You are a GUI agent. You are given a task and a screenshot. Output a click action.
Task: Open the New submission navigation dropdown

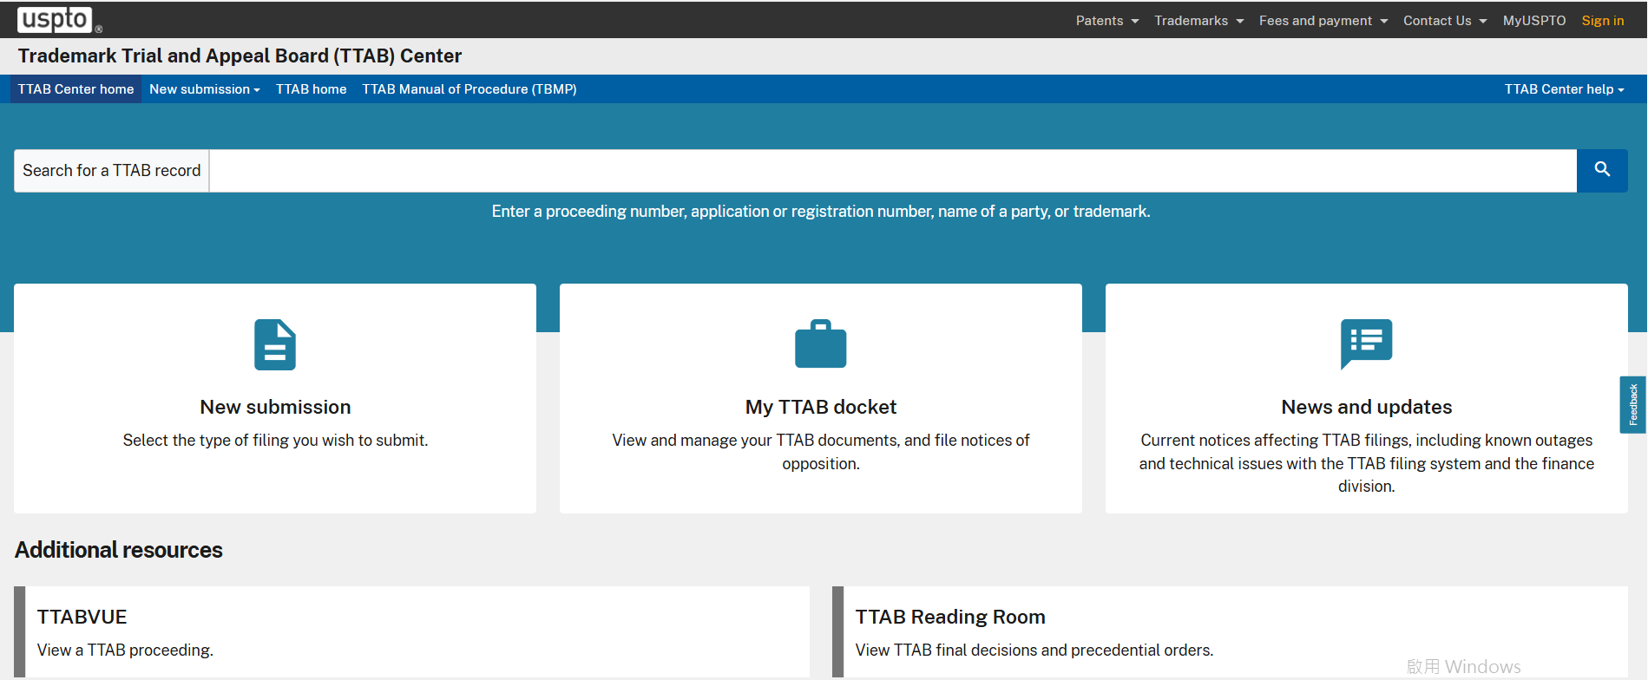click(205, 89)
